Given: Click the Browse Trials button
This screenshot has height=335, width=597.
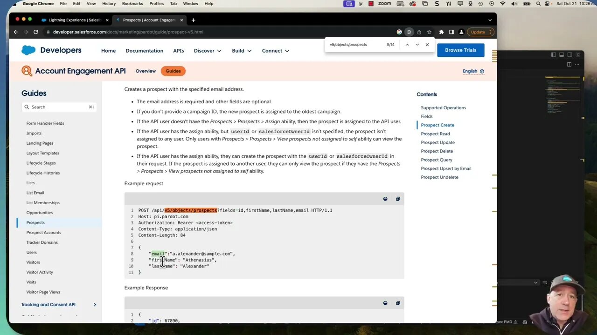Looking at the screenshot, I should tap(460, 50).
